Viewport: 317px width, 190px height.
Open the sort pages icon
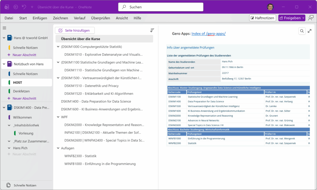point(152,30)
